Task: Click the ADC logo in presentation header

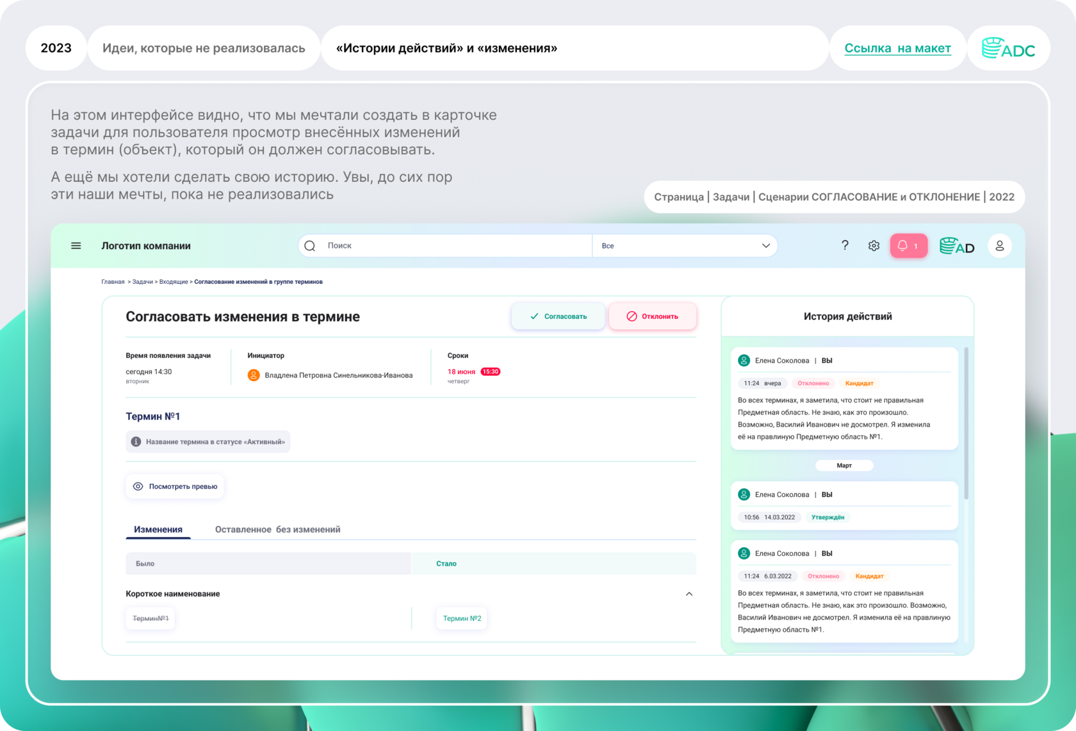Action: (x=1008, y=49)
